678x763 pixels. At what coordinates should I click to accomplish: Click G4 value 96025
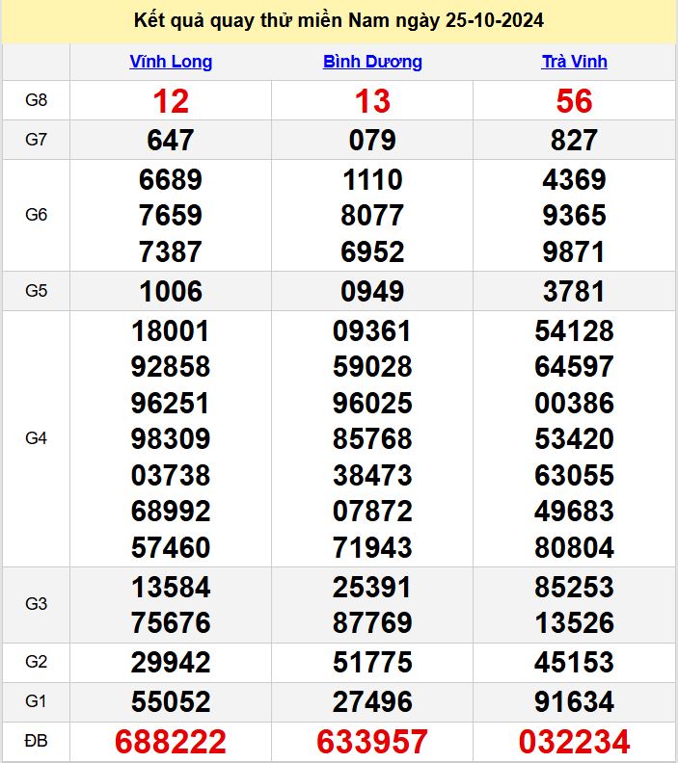372,404
